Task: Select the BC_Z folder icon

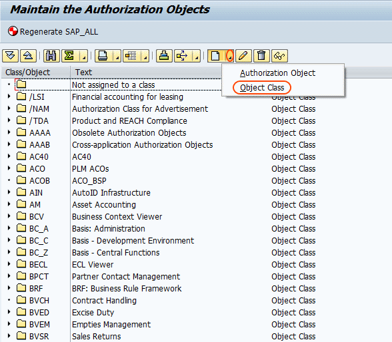Action: tap(21, 252)
